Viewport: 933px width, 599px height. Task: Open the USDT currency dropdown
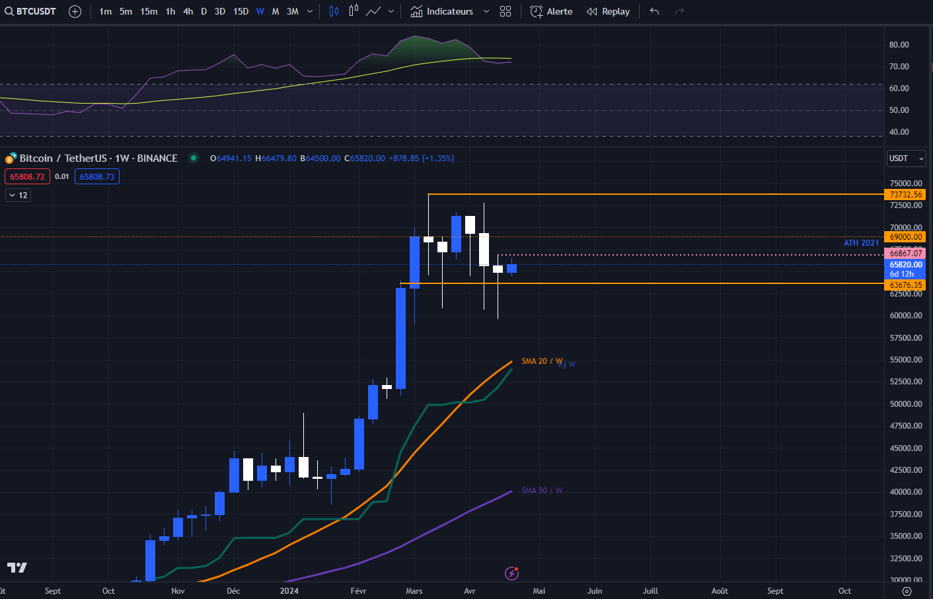(905, 158)
